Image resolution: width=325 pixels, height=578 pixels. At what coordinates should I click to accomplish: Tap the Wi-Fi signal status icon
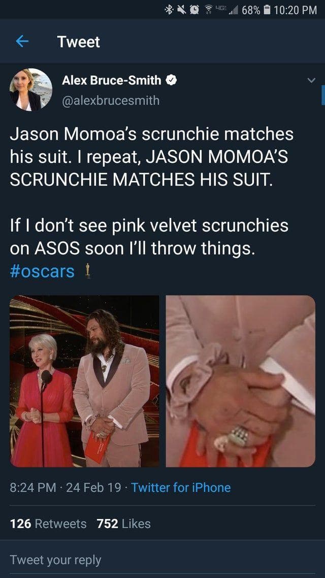click(x=209, y=10)
